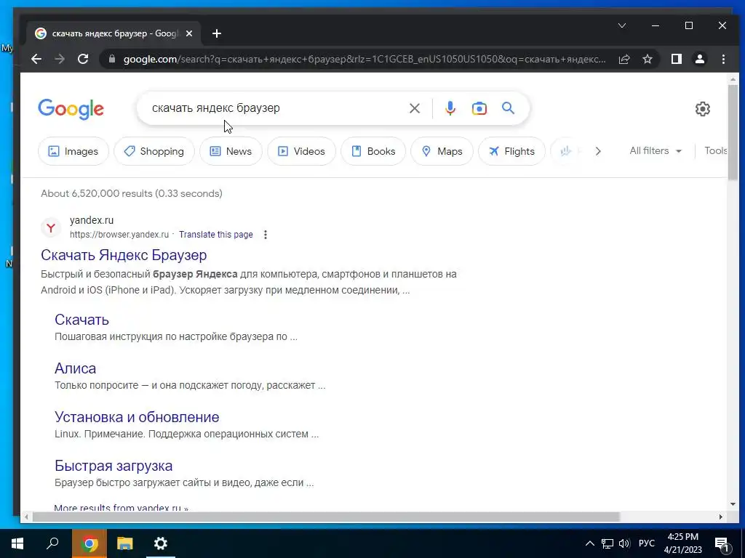Open the notification center icon
The image size is (745, 558).
click(722, 544)
